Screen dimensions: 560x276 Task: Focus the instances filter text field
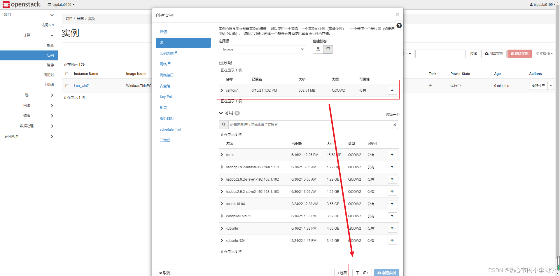[x=440, y=54]
